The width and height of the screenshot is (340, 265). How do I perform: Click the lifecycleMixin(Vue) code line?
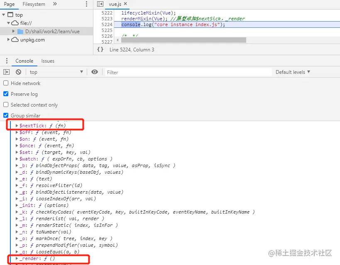coord(149,13)
